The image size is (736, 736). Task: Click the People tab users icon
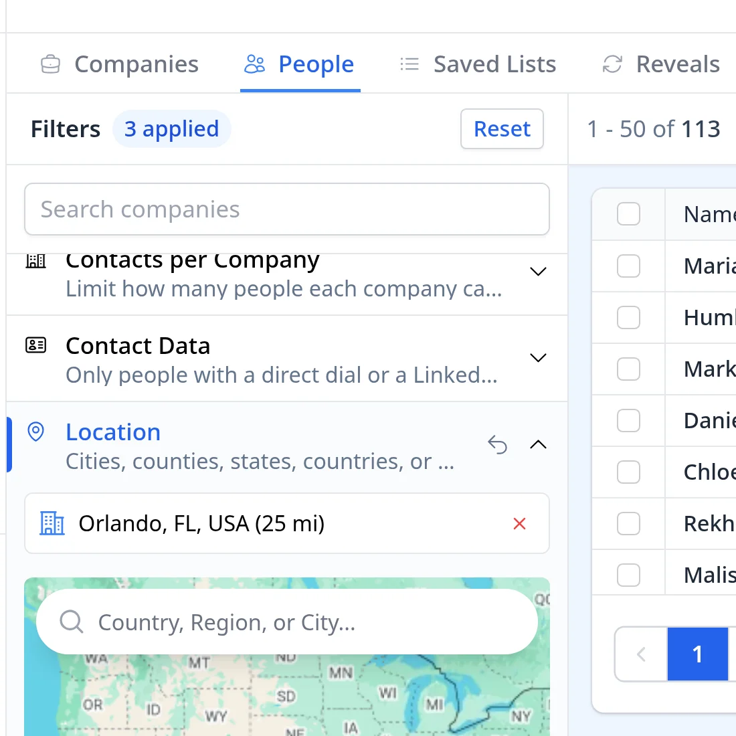(x=254, y=64)
